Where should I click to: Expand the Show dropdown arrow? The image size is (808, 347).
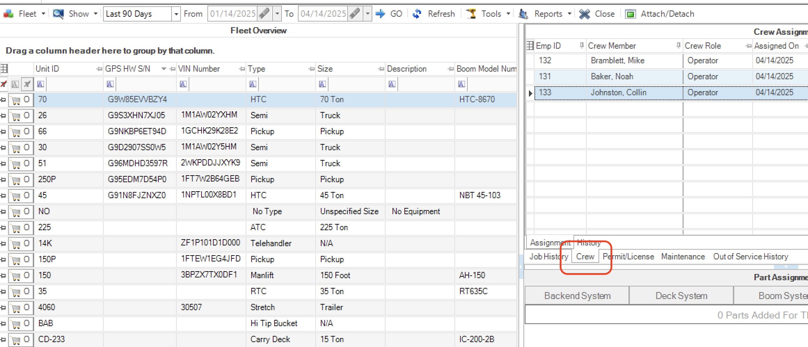(x=96, y=14)
